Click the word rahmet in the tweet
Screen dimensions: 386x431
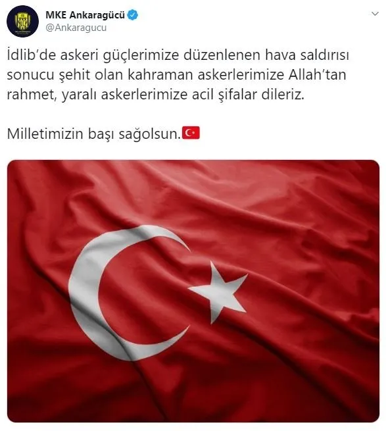coord(32,95)
